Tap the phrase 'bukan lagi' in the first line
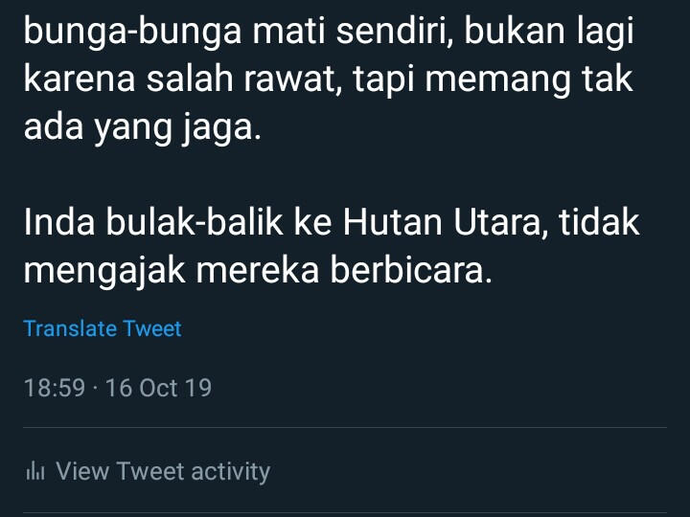Viewport: 690px width, 517px height. tap(549, 32)
